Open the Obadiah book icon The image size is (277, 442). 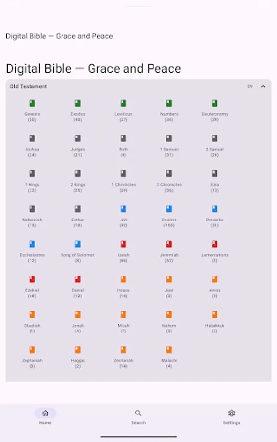32,315
